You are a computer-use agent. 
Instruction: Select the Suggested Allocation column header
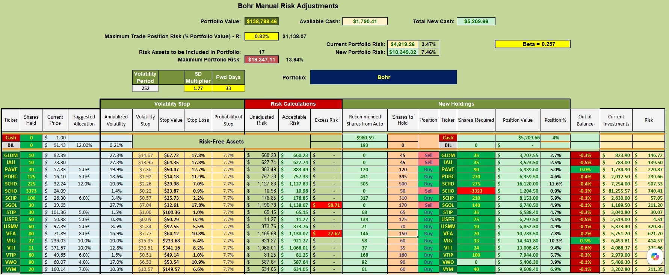[x=84, y=120]
